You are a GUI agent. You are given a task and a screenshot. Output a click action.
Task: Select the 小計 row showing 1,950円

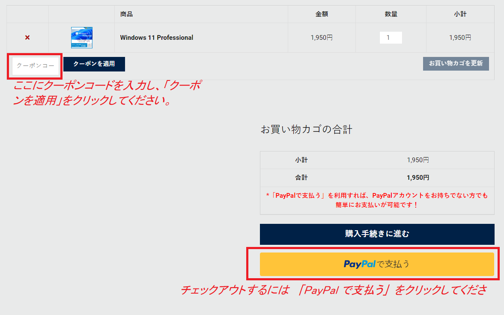377,160
